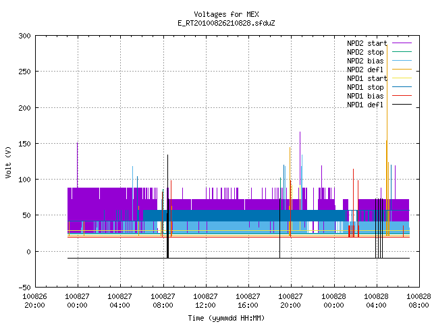Click the dark blue line sample for NPD1 stop
This screenshot has width=432, height=324.
(402, 87)
